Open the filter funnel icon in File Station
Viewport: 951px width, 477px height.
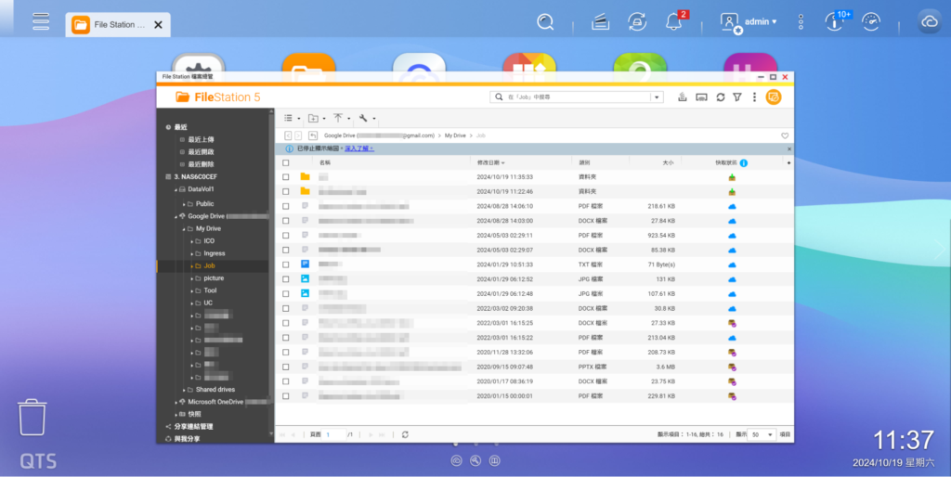click(736, 97)
